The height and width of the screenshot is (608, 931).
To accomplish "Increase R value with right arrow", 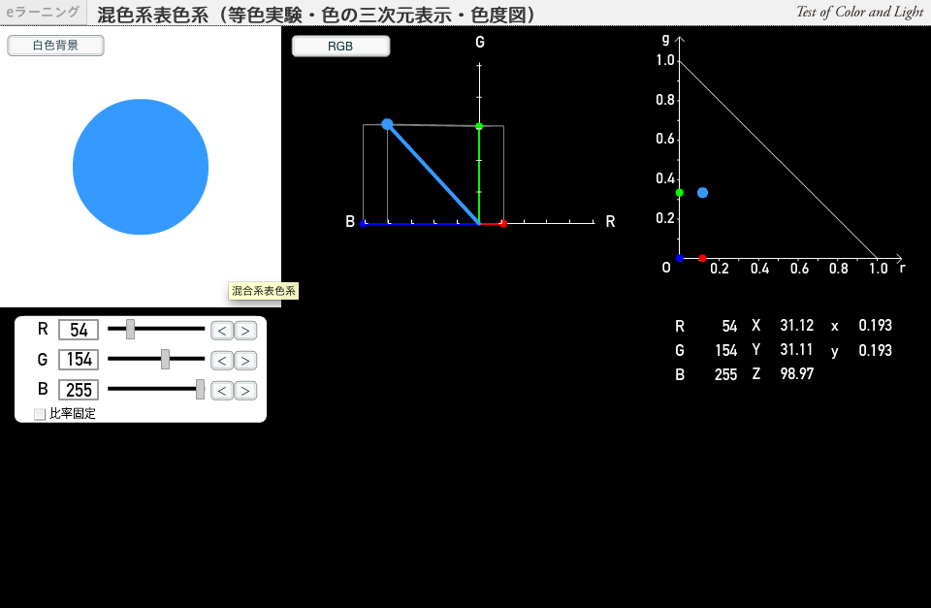I will tap(246, 331).
